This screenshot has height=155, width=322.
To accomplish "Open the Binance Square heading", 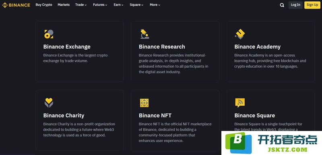I will tap(255, 116).
